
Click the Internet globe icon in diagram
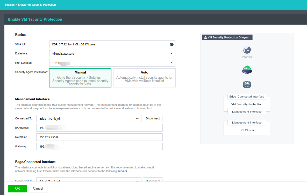[x=247, y=50]
